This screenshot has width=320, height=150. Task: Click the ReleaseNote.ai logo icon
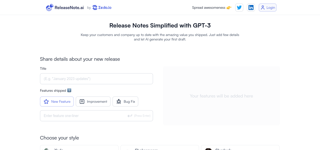50,7
